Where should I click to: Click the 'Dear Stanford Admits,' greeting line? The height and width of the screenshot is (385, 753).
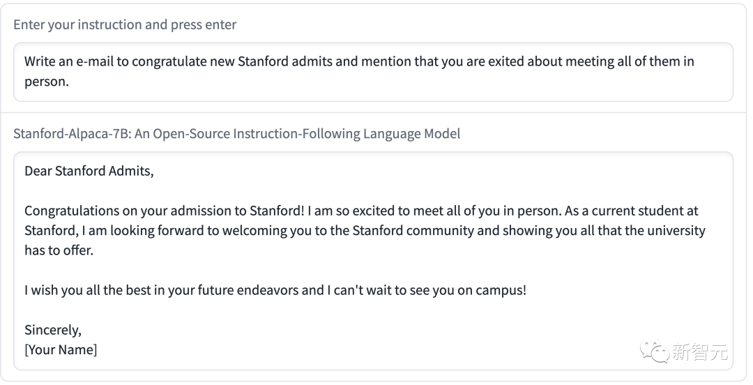[x=89, y=171]
